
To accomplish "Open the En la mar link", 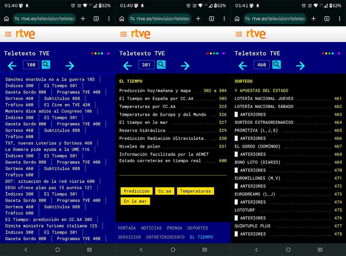I will (x=135, y=201).
